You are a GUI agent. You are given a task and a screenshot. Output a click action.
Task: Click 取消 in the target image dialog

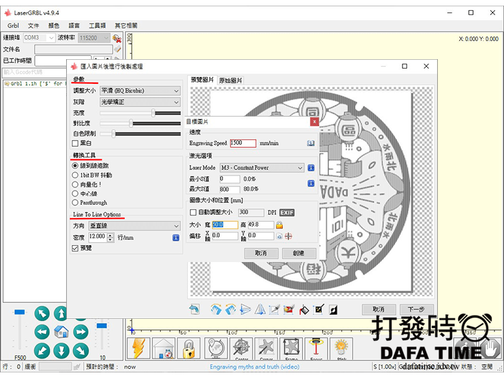point(261,253)
